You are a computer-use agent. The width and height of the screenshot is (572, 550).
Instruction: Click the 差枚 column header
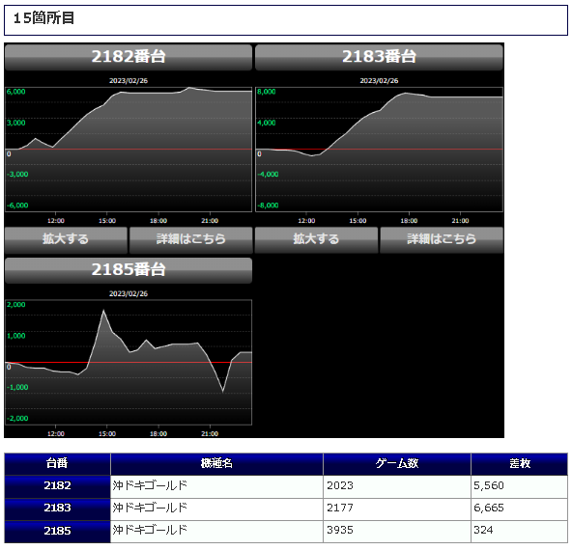(520, 464)
